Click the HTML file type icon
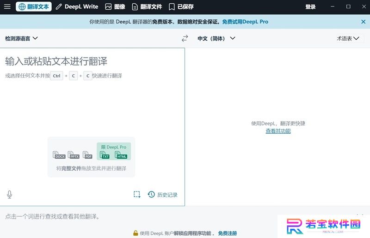 tap(121, 155)
